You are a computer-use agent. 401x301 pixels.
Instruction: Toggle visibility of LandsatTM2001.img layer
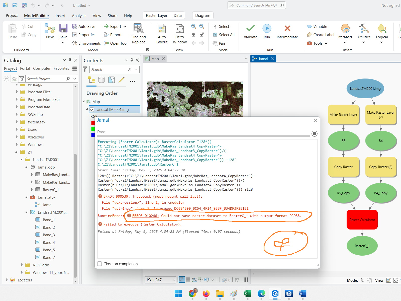(x=92, y=109)
